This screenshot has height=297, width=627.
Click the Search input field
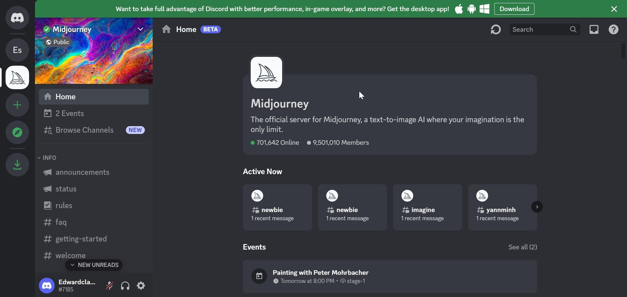(539, 30)
